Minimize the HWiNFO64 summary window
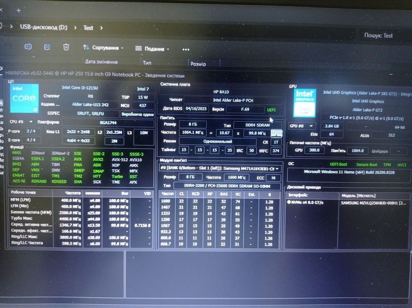The image size is (412, 308). point(391,75)
